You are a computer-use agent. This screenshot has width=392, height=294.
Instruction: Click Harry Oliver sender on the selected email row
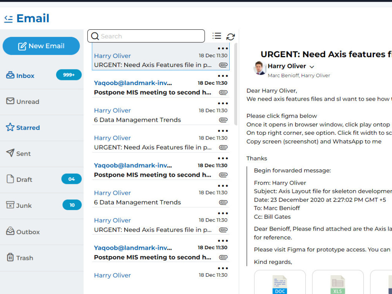(112, 56)
